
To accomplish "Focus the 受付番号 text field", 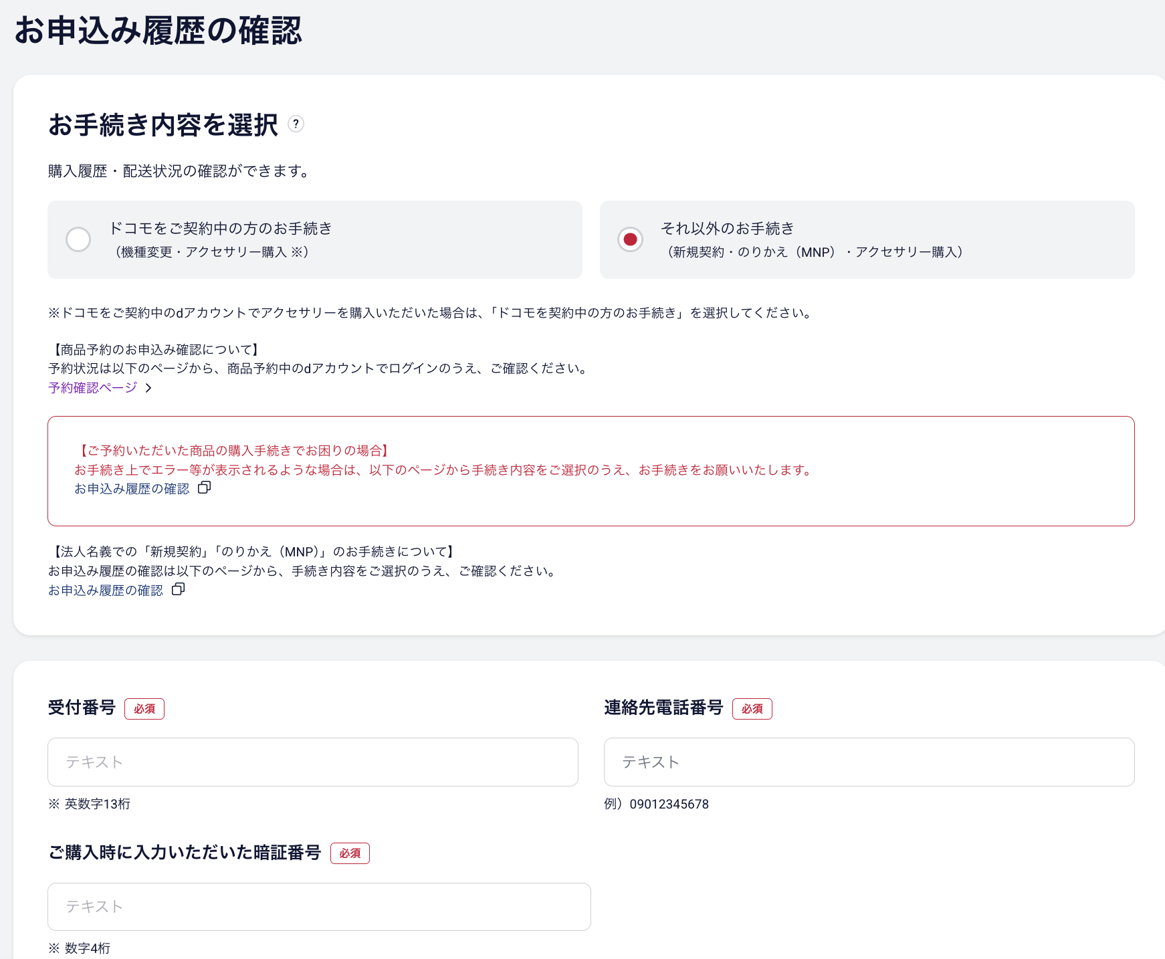I will 312,762.
